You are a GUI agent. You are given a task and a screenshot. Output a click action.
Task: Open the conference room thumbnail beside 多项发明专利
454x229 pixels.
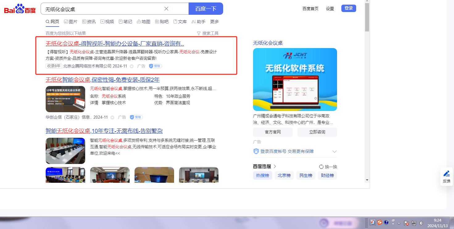point(65,151)
